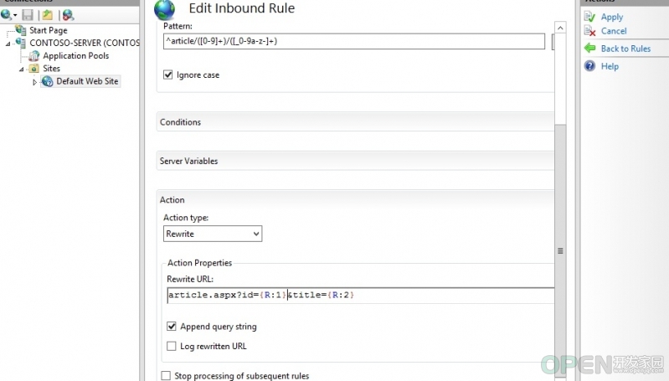Click the Default Web Site globe icon
669x381 pixels.
point(48,81)
